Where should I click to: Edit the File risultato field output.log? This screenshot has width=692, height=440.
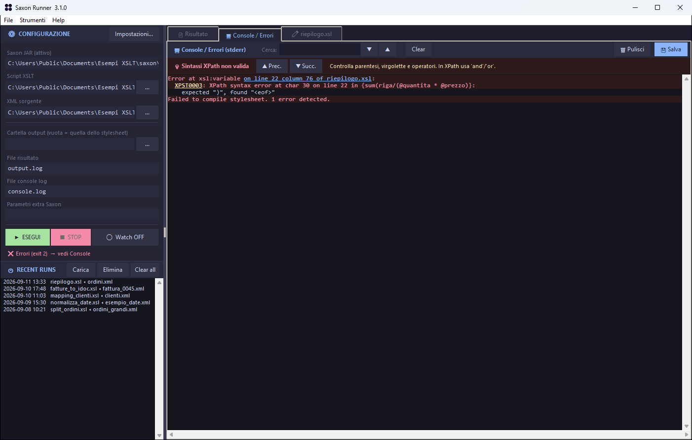[82, 168]
